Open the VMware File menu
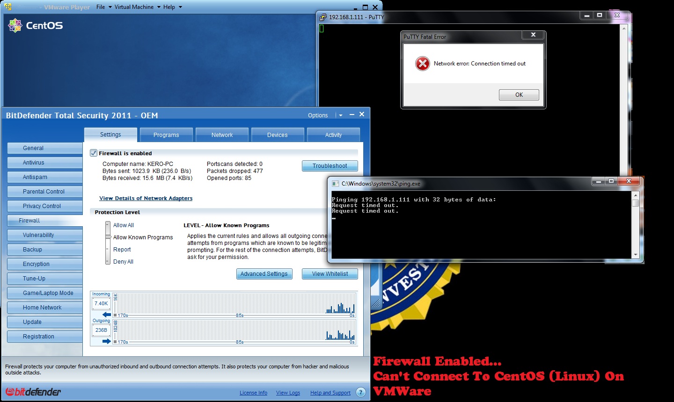Screen dimensions: 674x402 click(x=104, y=7)
